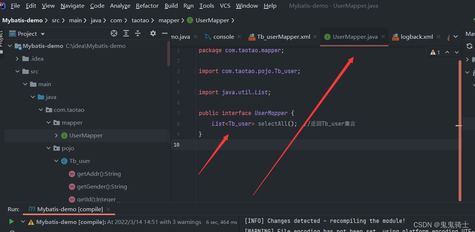Select getGender():String method

tap(102, 187)
